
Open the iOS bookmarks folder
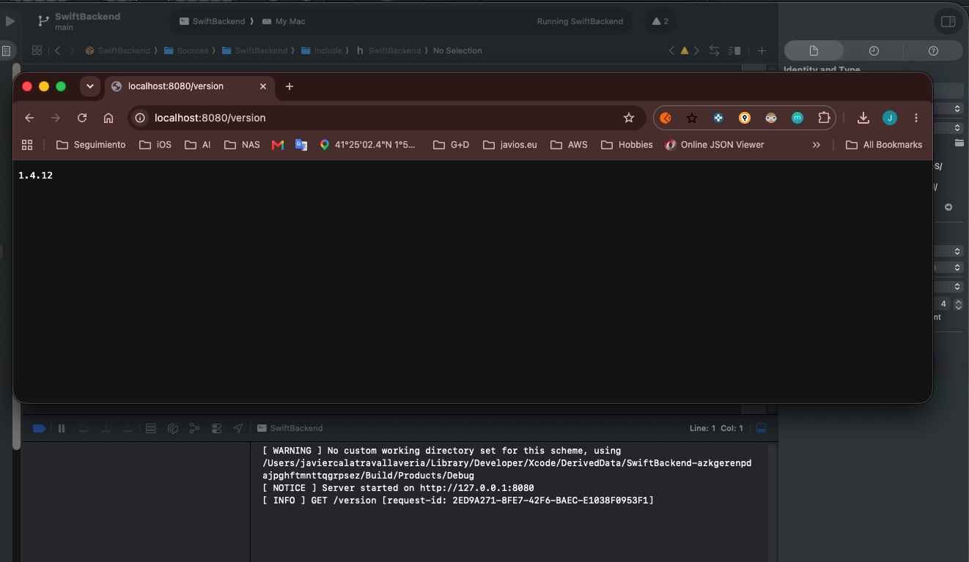tap(155, 145)
